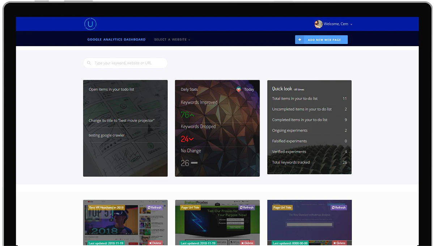Open todo item about best movie projector
Screen dimensions: 434x246
click(122, 120)
